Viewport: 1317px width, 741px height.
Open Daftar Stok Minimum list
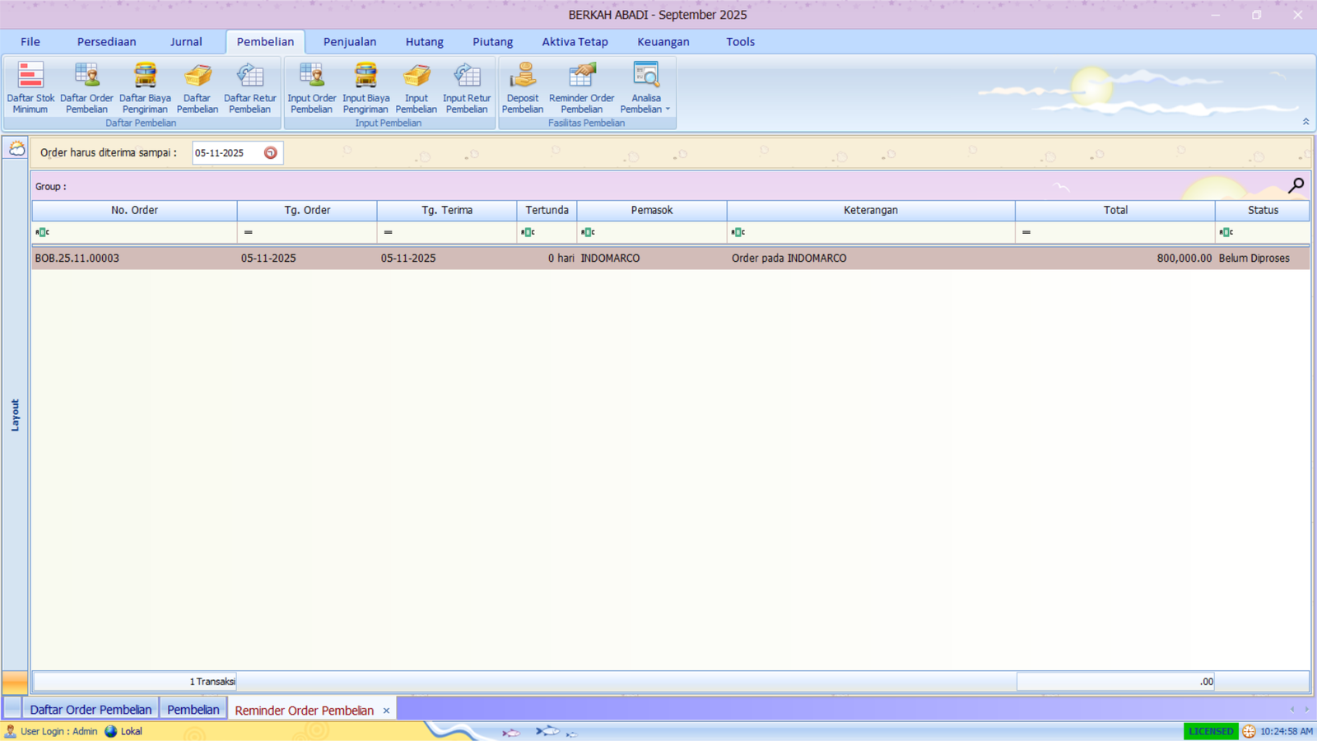tap(30, 87)
